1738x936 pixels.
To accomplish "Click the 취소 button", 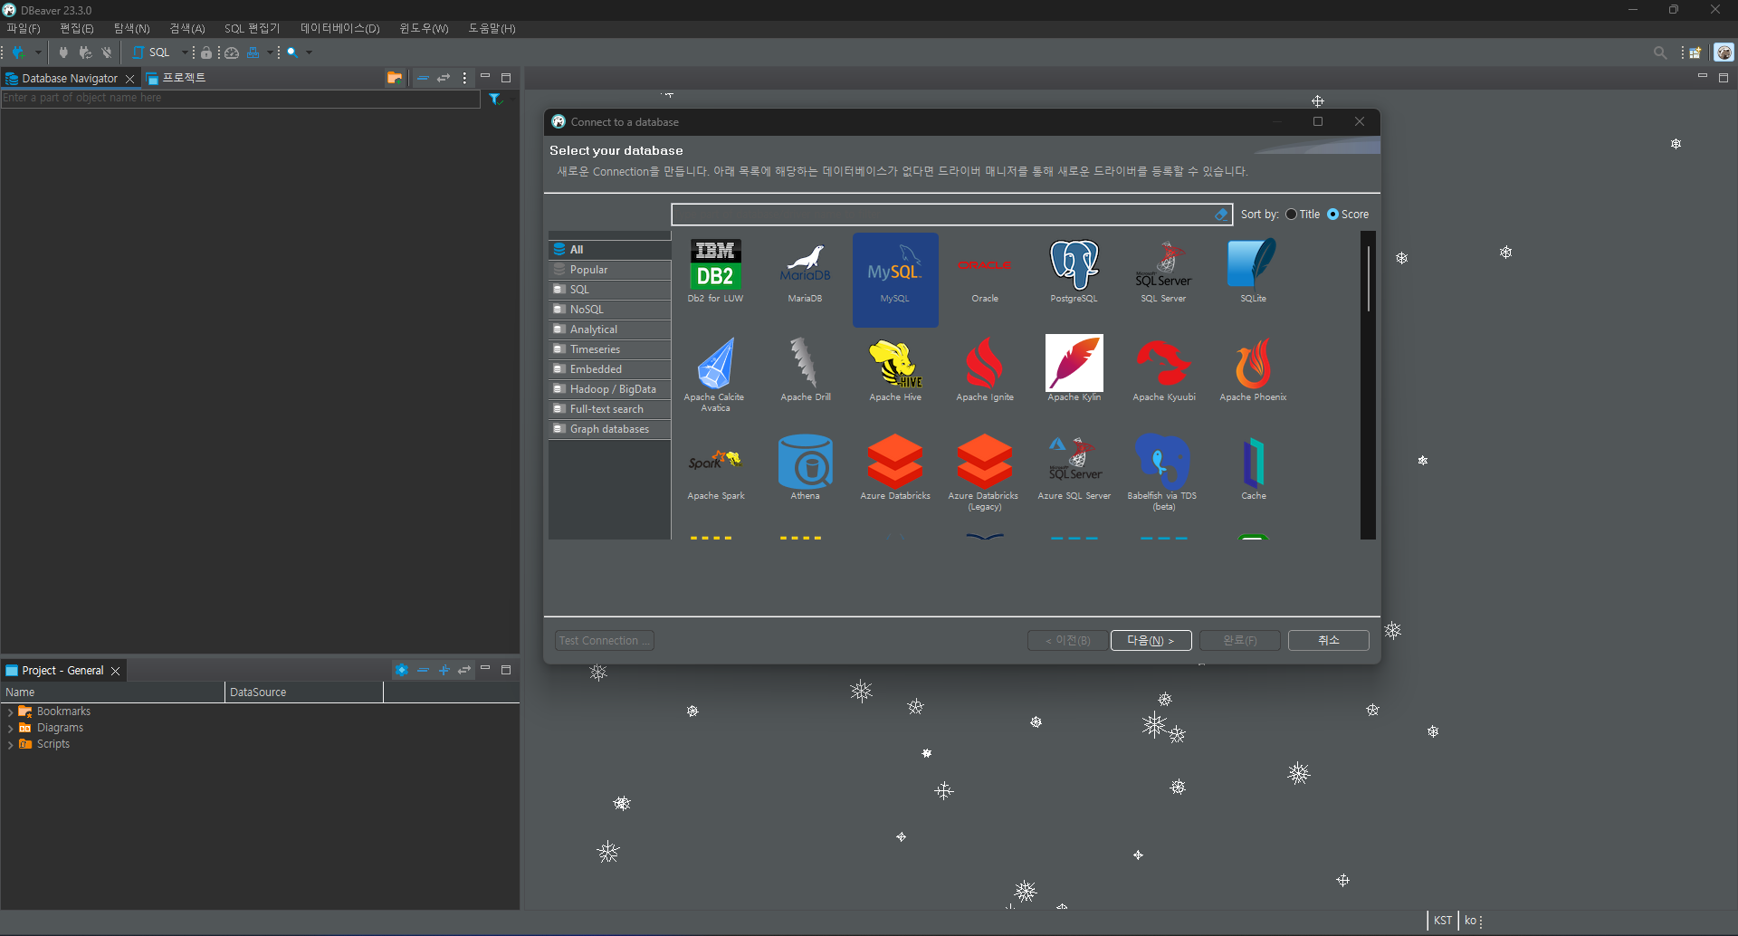I will pos(1328,641).
